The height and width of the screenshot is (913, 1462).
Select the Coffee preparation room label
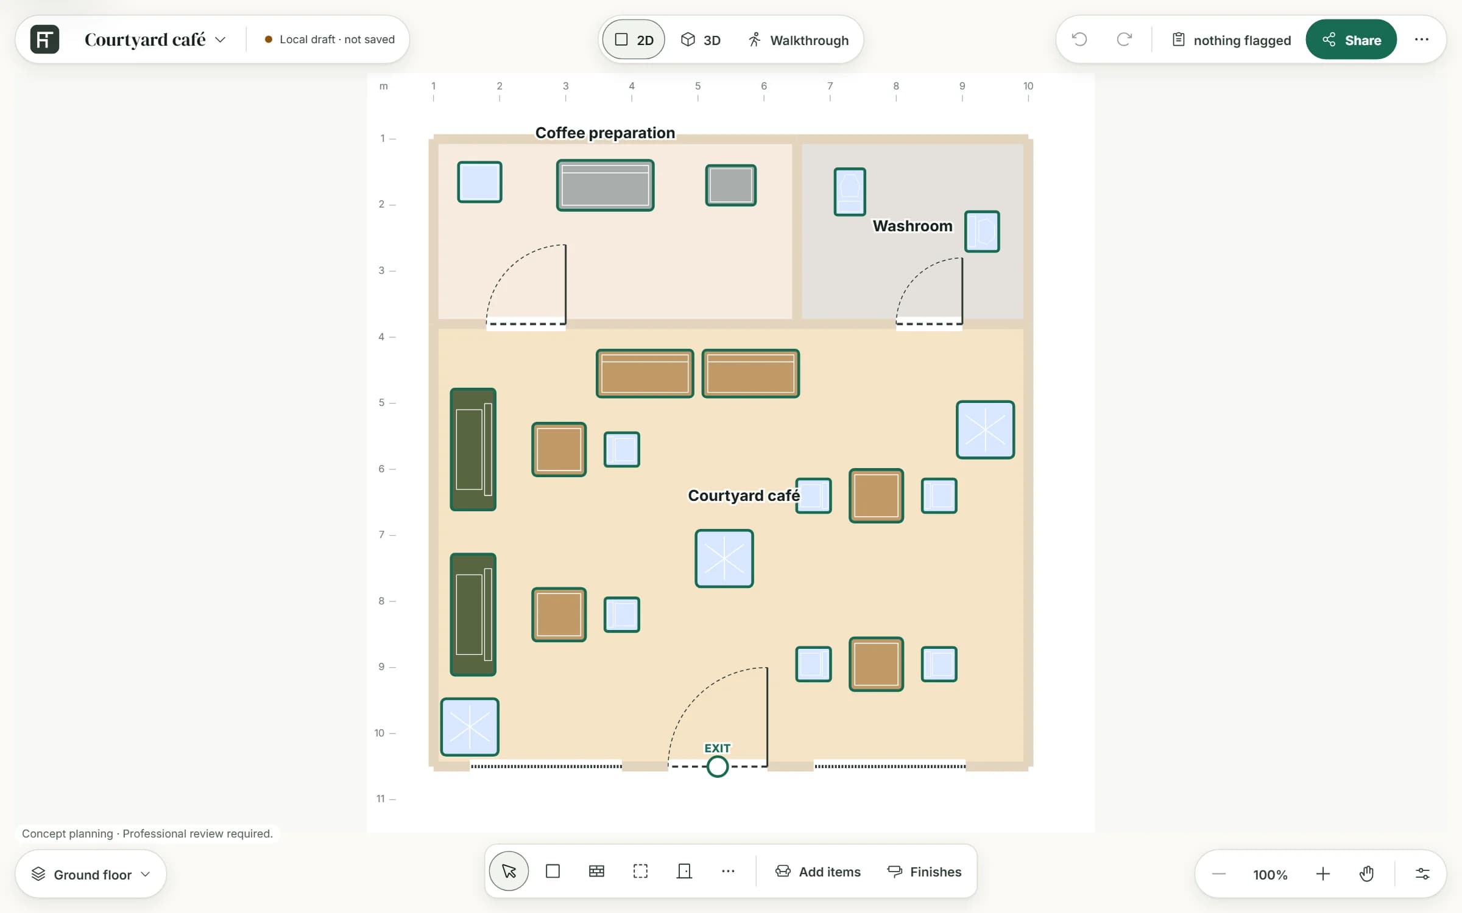coord(605,133)
